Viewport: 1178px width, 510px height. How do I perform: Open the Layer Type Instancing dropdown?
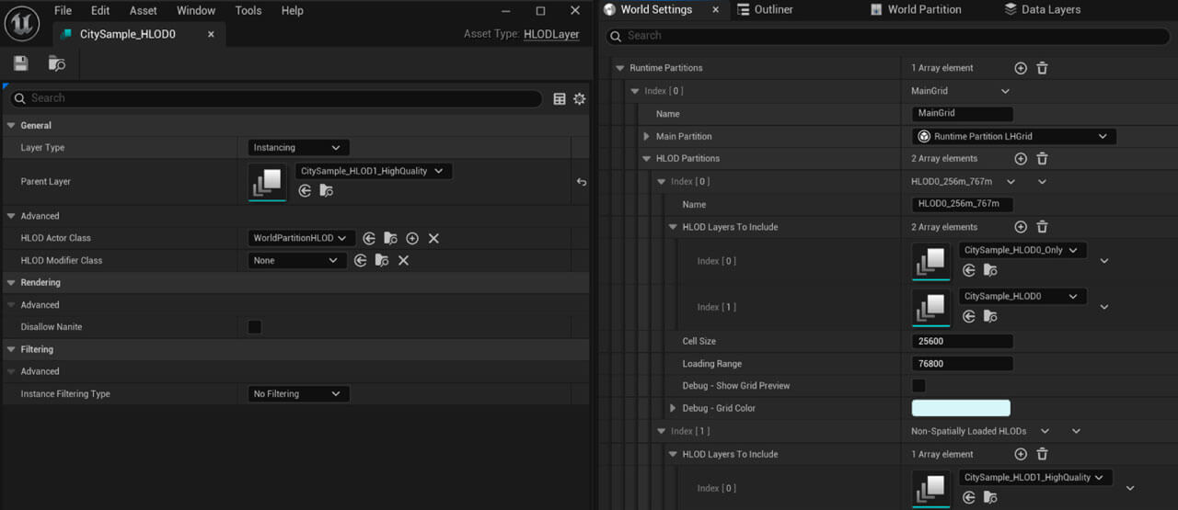tap(298, 147)
